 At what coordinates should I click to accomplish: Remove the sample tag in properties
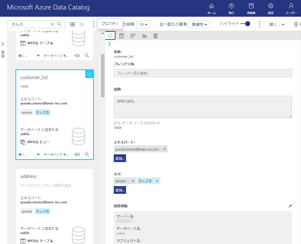pos(133,181)
